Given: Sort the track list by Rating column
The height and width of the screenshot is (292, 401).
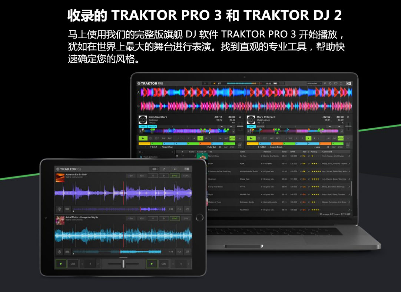Looking at the screenshot, I should click(x=314, y=152).
